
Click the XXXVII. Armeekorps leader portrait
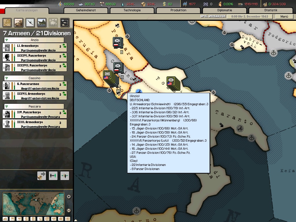pos(7,95)
